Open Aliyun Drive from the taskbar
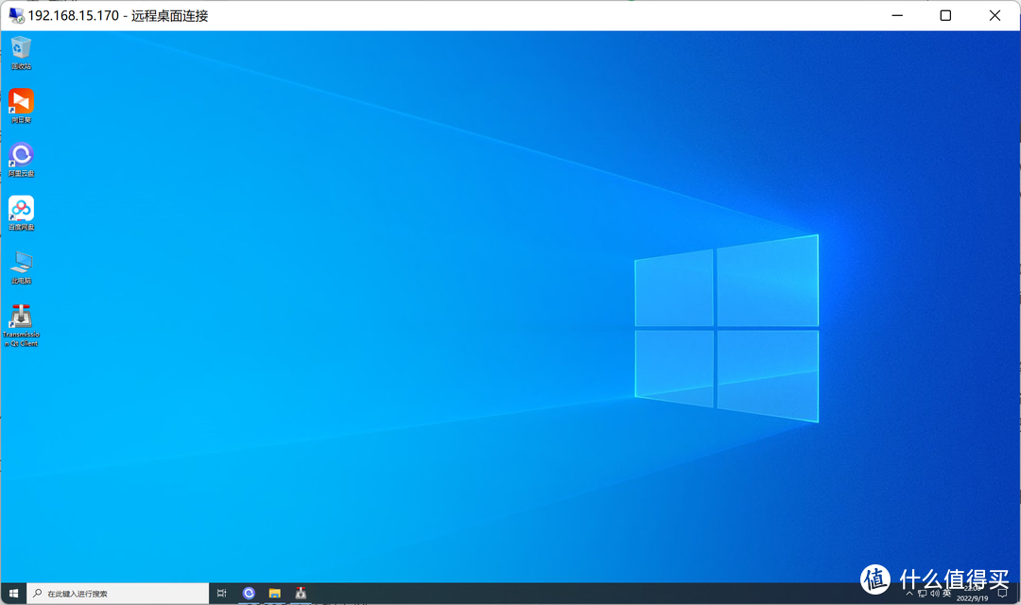 [x=249, y=594]
